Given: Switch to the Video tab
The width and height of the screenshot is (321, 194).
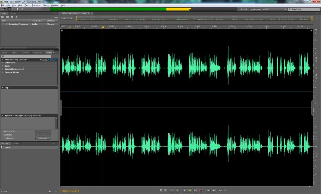Looking at the screenshot, I should click(x=15, y=143).
